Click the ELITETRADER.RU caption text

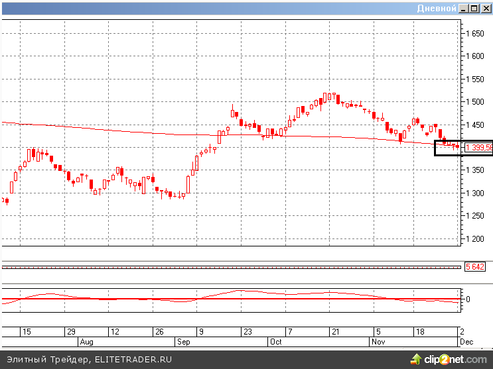coord(133,359)
